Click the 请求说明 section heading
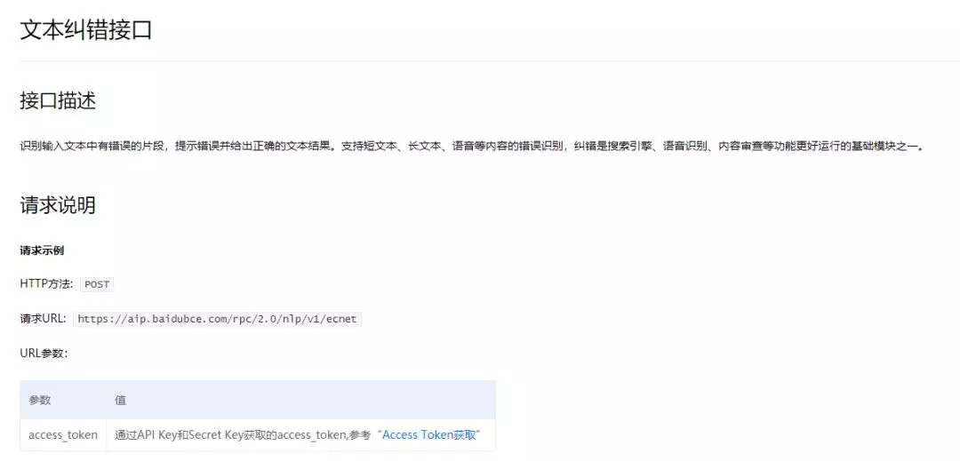 pyautogui.click(x=58, y=205)
